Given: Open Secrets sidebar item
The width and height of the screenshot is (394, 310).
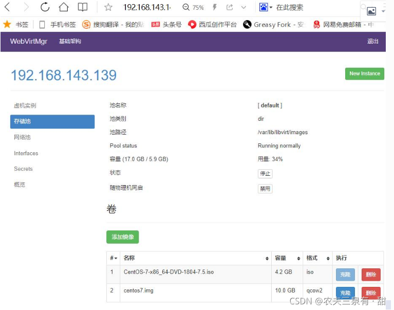Looking at the screenshot, I should [x=23, y=169].
